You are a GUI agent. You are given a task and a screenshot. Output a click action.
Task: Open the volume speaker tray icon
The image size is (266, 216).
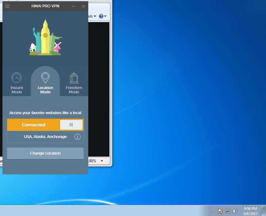[235, 211]
